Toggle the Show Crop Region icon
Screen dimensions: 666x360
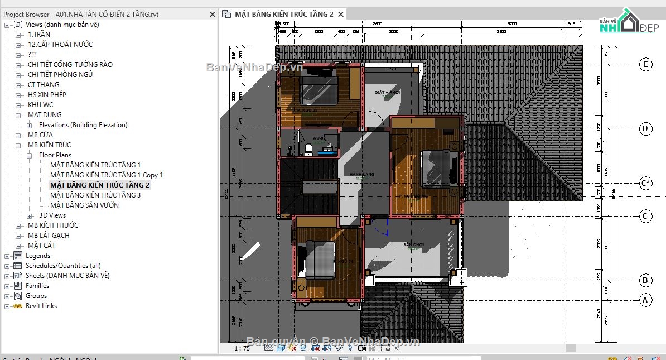(x=326, y=349)
